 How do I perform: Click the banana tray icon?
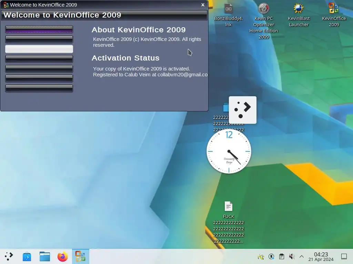(x=261, y=256)
